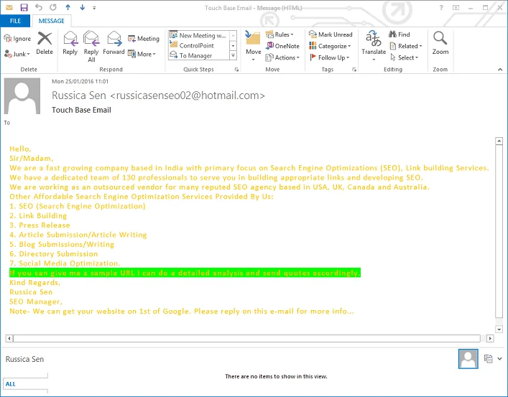Open the Follow Up dropdown
This screenshot has width=508, height=397.
(330, 57)
